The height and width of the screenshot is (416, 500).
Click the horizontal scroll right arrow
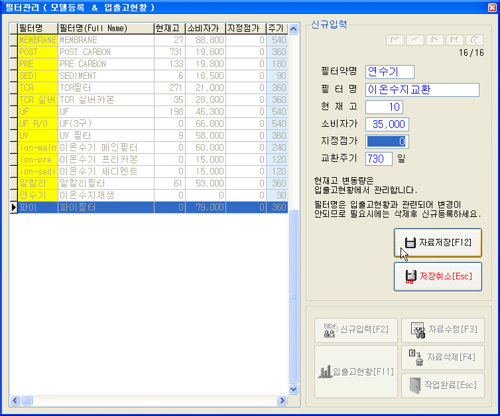[x=282, y=400]
